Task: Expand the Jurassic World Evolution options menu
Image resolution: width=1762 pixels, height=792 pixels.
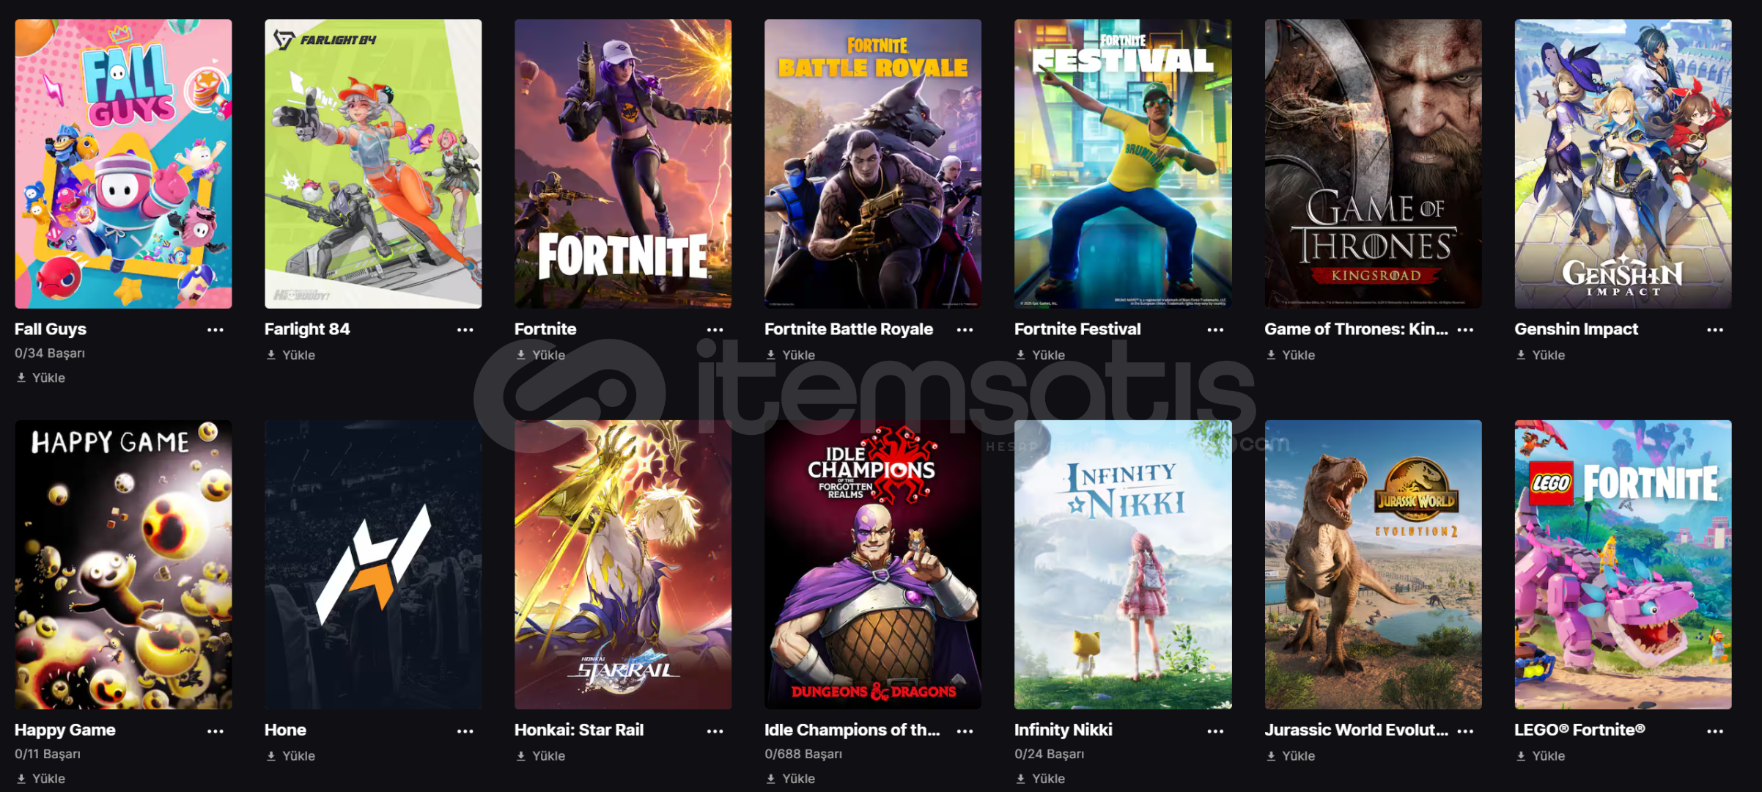Action: point(1465,731)
